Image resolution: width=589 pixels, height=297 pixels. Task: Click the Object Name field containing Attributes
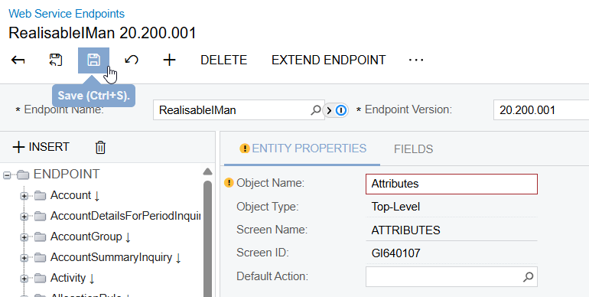coord(451,184)
